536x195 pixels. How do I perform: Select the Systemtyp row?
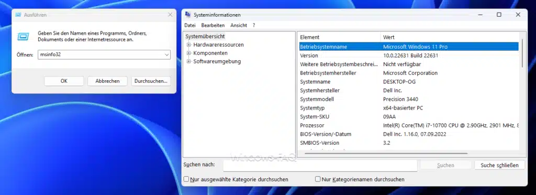[409, 108]
